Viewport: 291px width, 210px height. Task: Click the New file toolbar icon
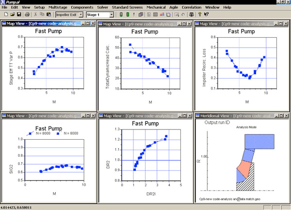6,15
